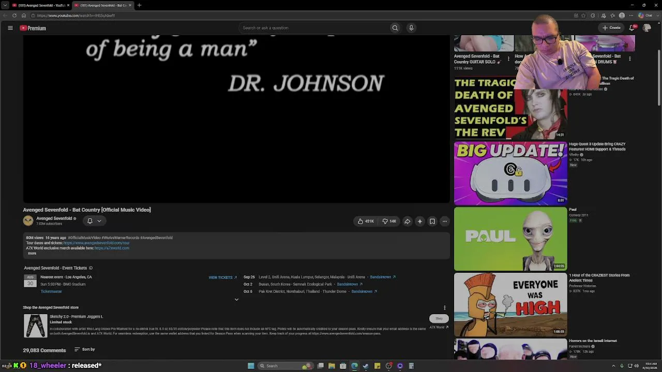Like the Bat Country video

click(366, 221)
